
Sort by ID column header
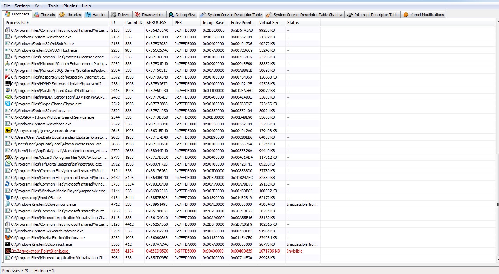coord(116,23)
